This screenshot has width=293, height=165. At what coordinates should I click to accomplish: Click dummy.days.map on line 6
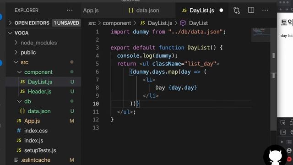point(155,72)
